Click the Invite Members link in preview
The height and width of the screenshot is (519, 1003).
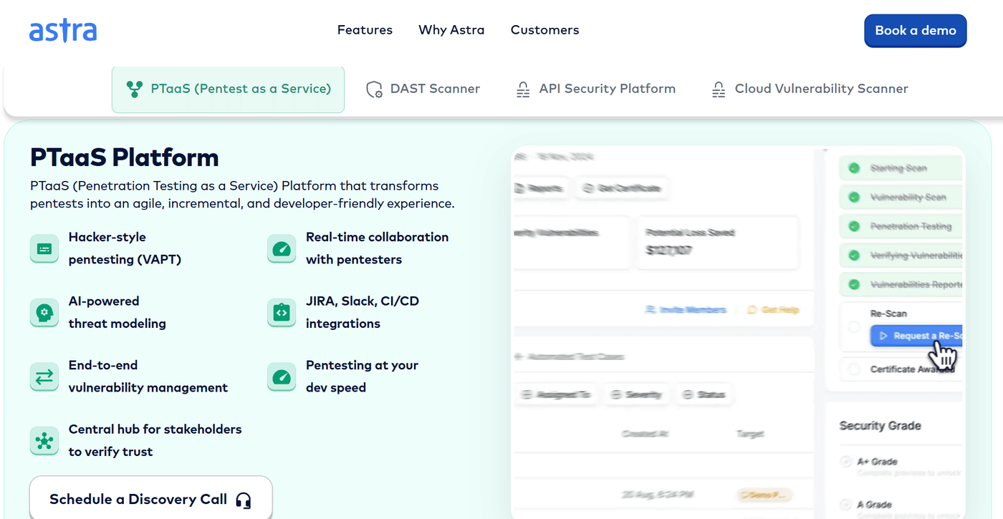point(686,310)
